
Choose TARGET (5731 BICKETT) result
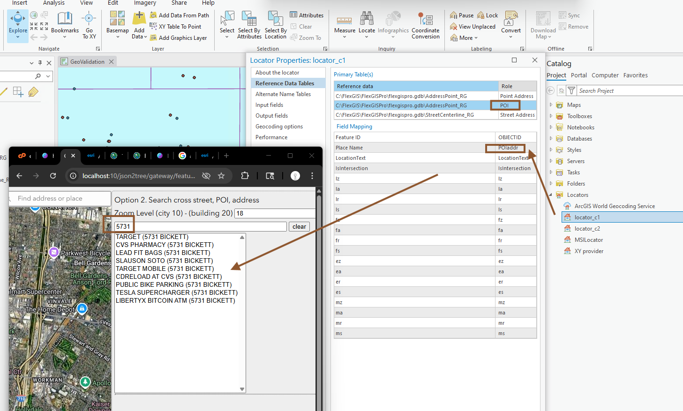[x=152, y=237]
